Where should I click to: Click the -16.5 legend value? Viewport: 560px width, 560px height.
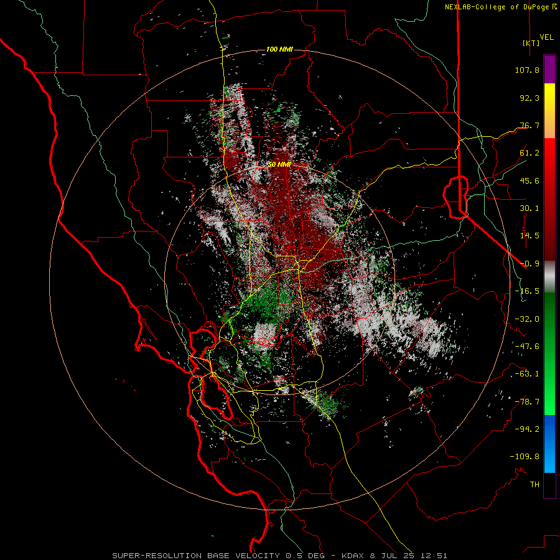[527, 291]
